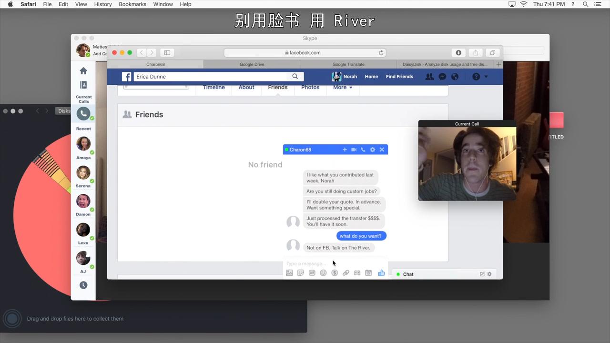Start a voice call in Charon68 chat
This screenshot has height=343, width=610.
(x=363, y=150)
